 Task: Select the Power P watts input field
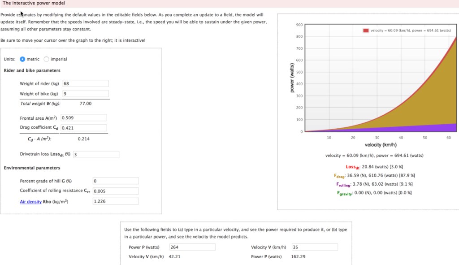(x=192, y=247)
